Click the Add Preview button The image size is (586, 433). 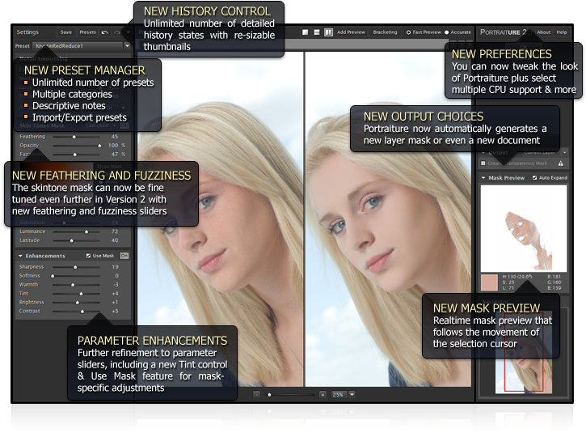[351, 32]
